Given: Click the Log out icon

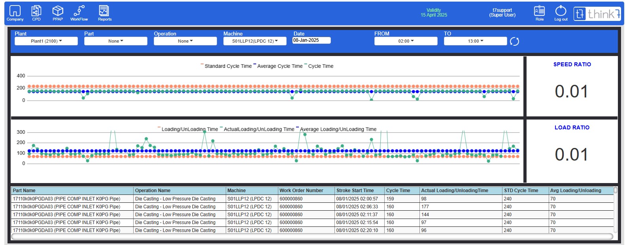Looking at the screenshot, I should [561, 13].
